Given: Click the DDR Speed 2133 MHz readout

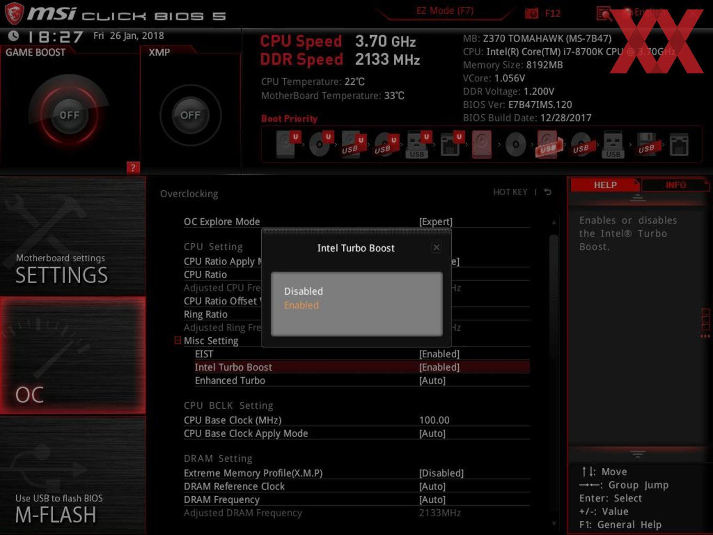Looking at the screenshot, I should point(340,59).
